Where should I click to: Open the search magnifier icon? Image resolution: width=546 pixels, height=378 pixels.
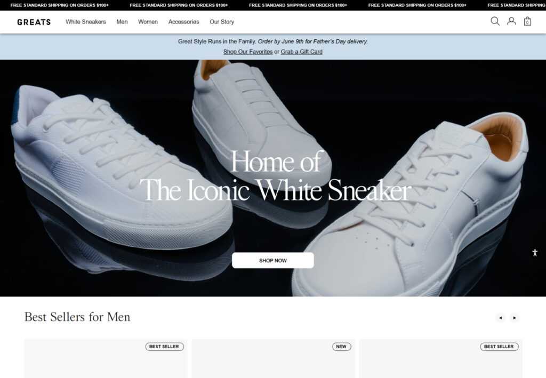tap(495, 21)
